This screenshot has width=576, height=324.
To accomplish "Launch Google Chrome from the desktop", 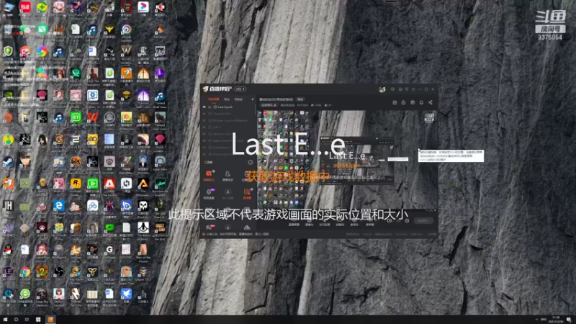I will point(25,272).
